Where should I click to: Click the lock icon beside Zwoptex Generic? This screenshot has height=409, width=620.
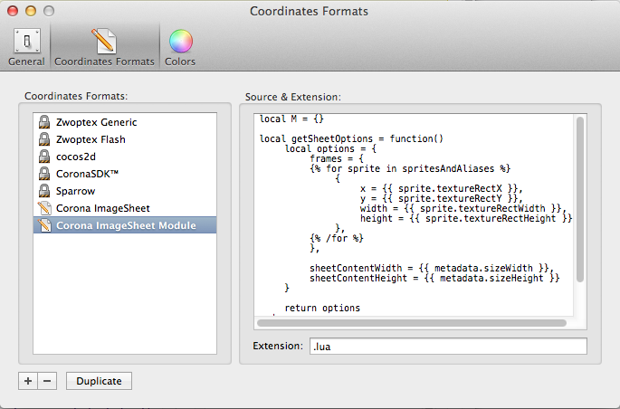44,122
